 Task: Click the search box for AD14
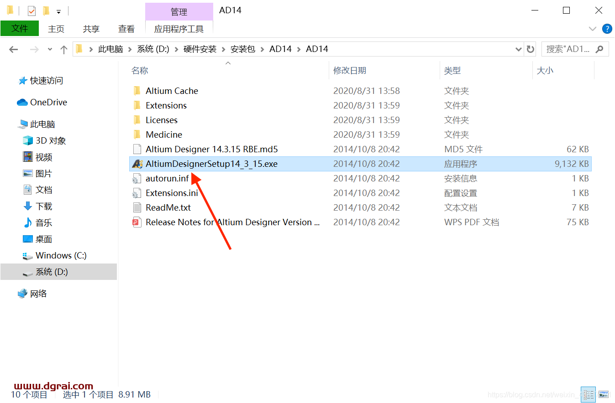574,49
